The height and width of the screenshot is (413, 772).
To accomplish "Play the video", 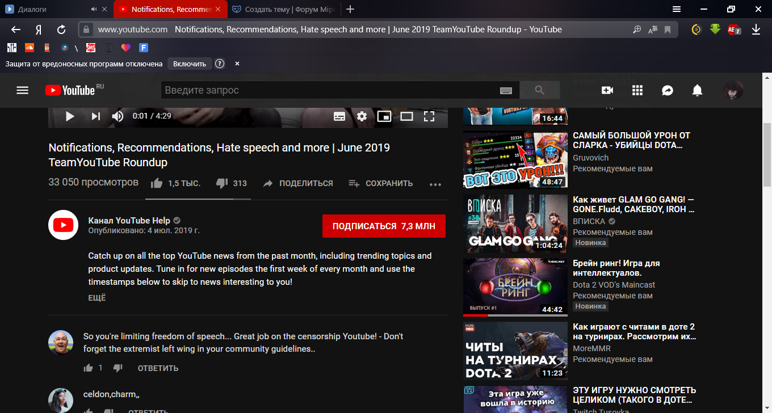I will pos(70,116).
